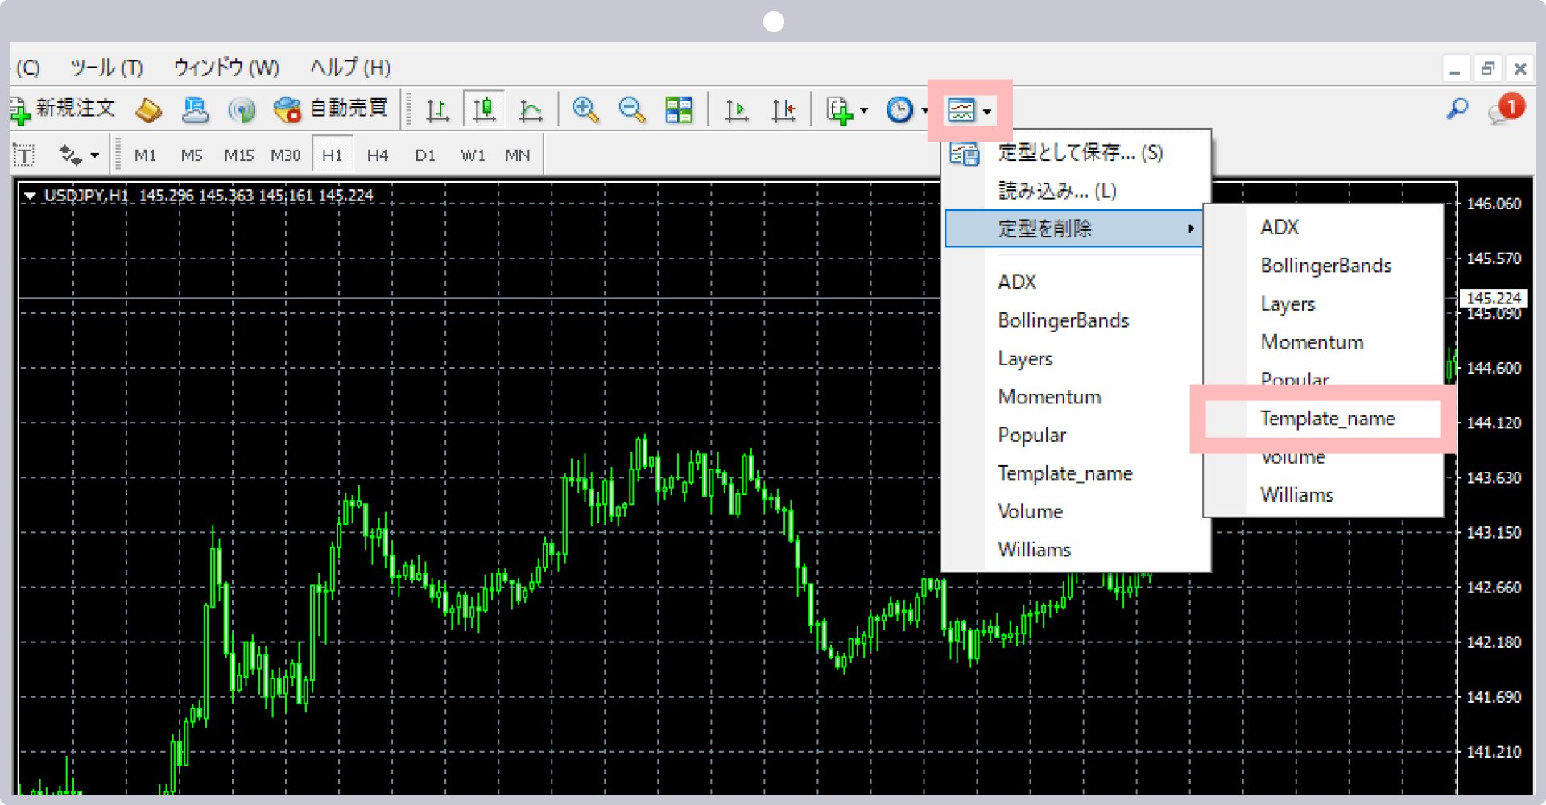Toggle 自動売買 auto trading
The width and height of the screenshot is (1546, 805).
point(330,109)
